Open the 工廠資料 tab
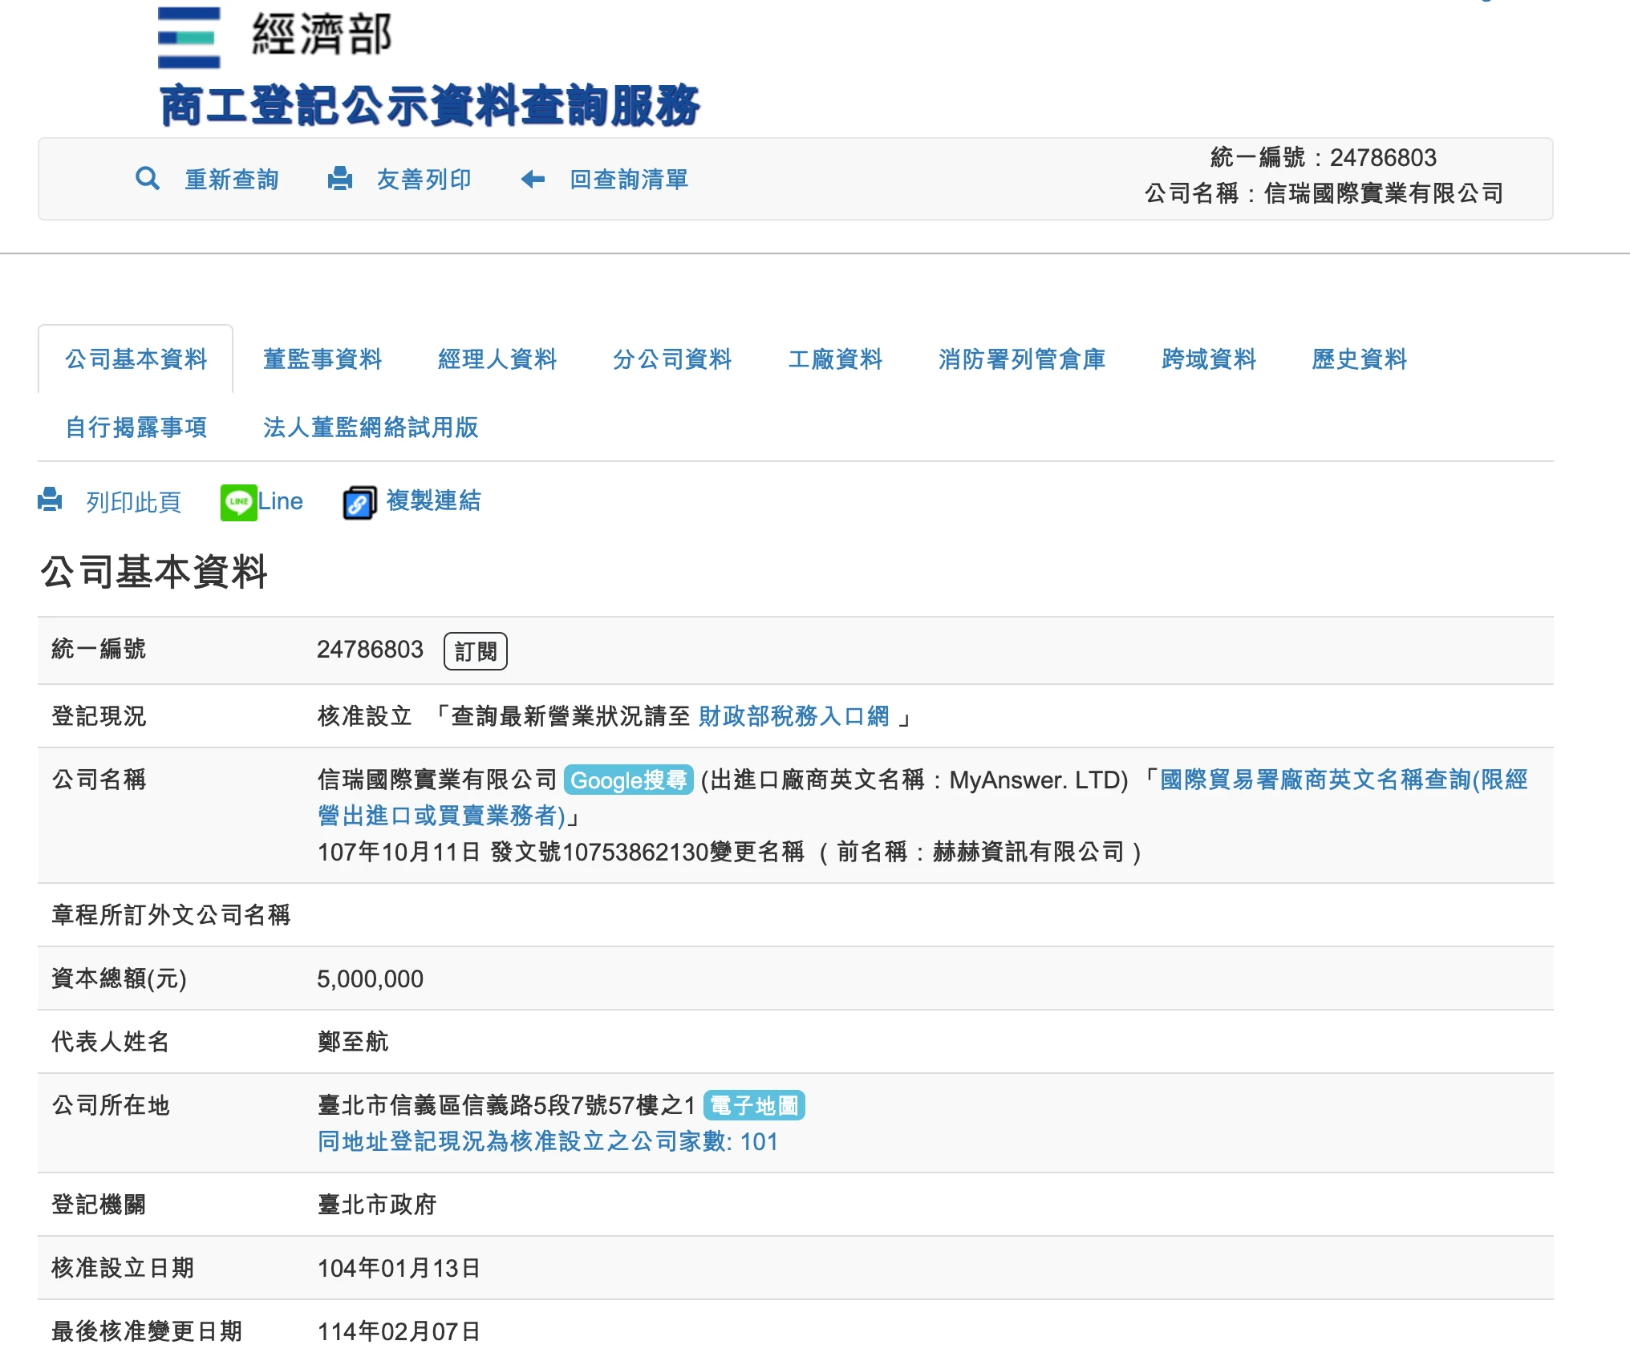Viewport: 1630px width, 1357px height. pos(835,358)
